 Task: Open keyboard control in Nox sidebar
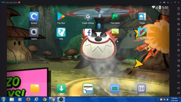pyautogui.click(x=178, y=14)
